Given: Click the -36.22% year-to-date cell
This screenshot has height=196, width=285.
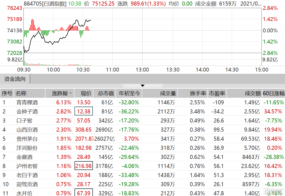Looking at the screenshot, I should tap(129, 111).
